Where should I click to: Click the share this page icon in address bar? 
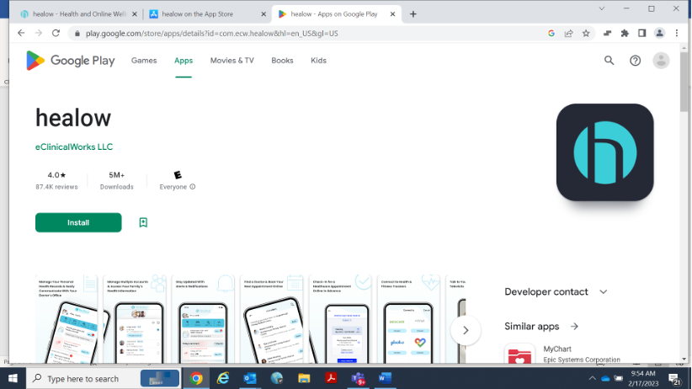(x=568, y=33)
